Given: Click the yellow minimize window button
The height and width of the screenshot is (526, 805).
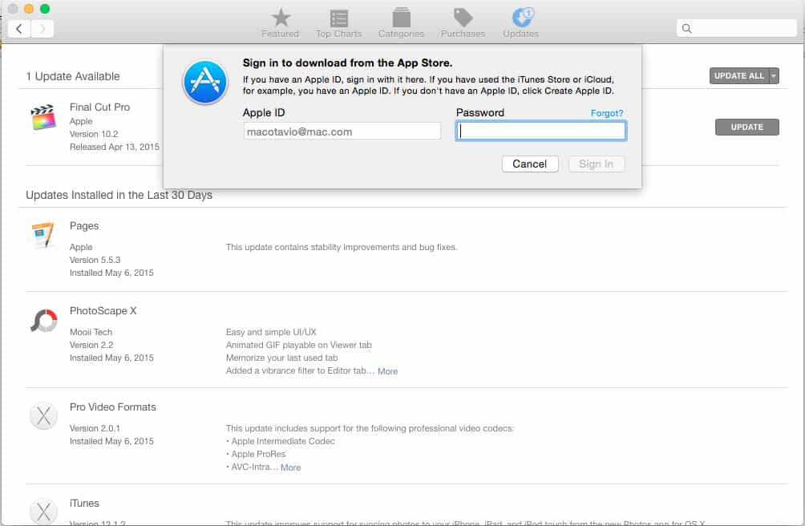Looking at the screenshot, I should 29,9.
